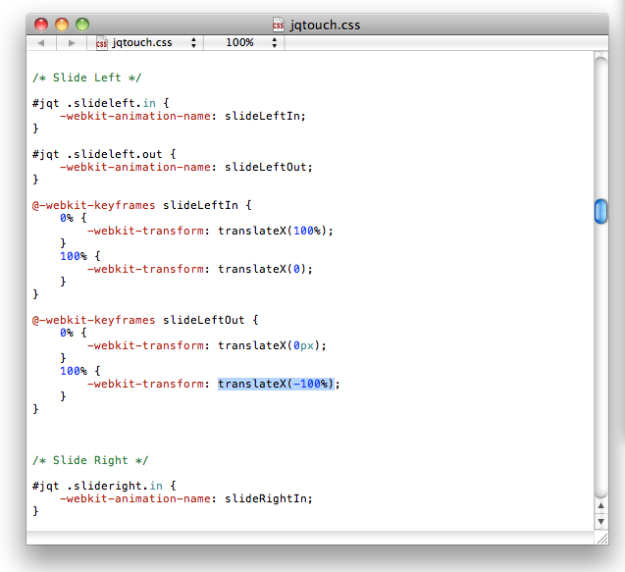Click the CSS icon in the file selector

[102, 42]
